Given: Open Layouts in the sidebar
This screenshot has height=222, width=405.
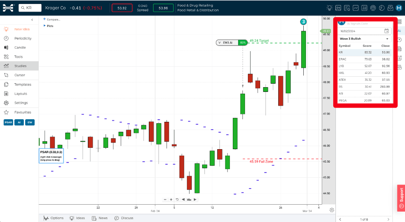Looking at the screenshot, I should tap(19, 94).
